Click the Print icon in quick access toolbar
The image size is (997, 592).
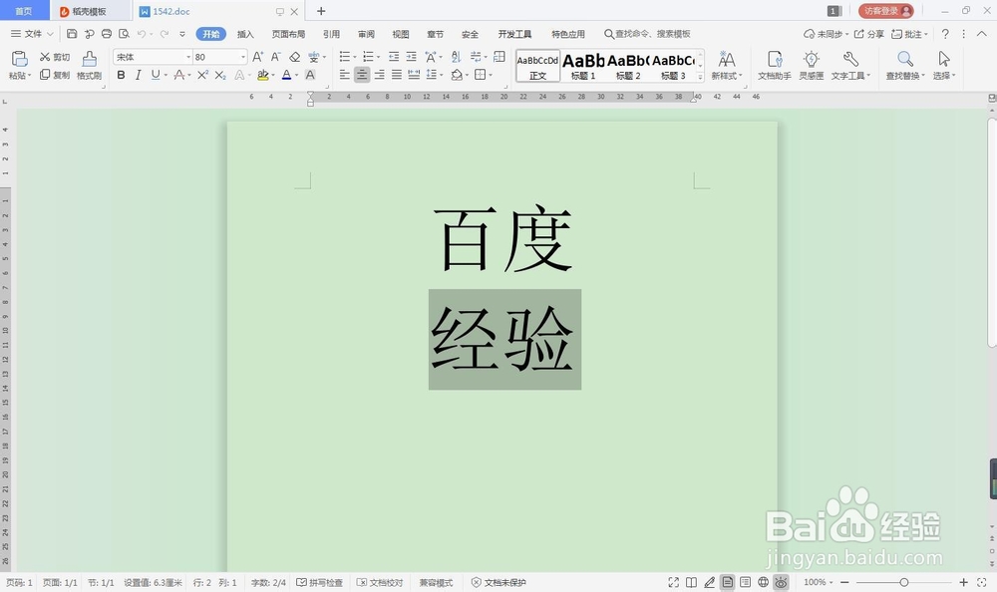(107, 34)
